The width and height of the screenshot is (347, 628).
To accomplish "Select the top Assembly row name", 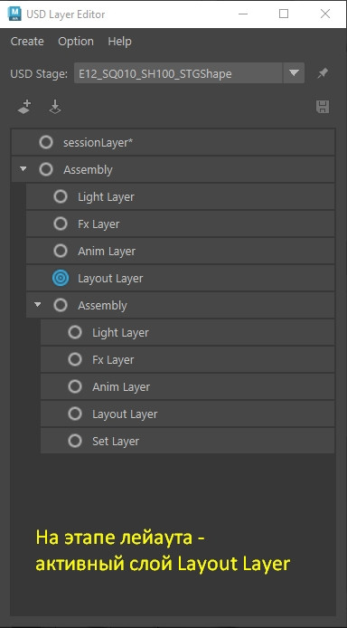I will [x=88, y=170].
